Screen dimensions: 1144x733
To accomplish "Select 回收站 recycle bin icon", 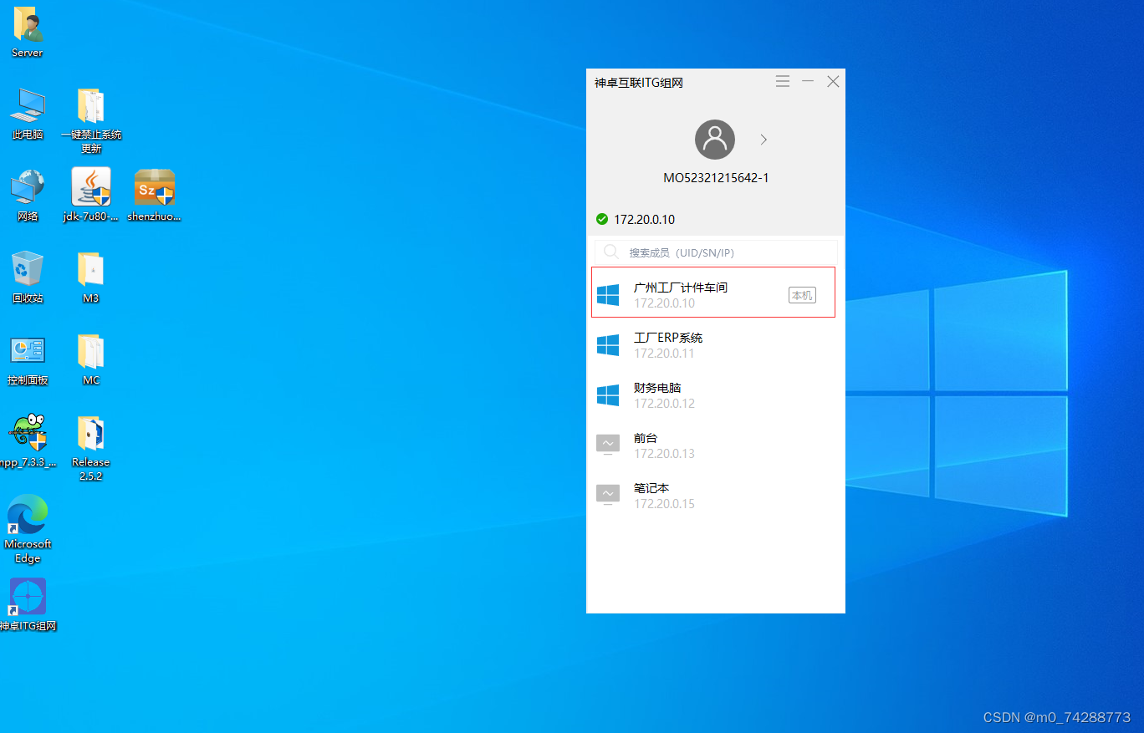I will point(28,277).
